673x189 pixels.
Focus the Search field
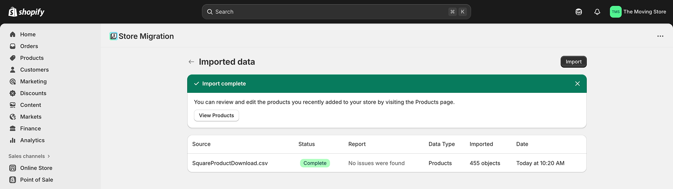click(x=336, y=12)
